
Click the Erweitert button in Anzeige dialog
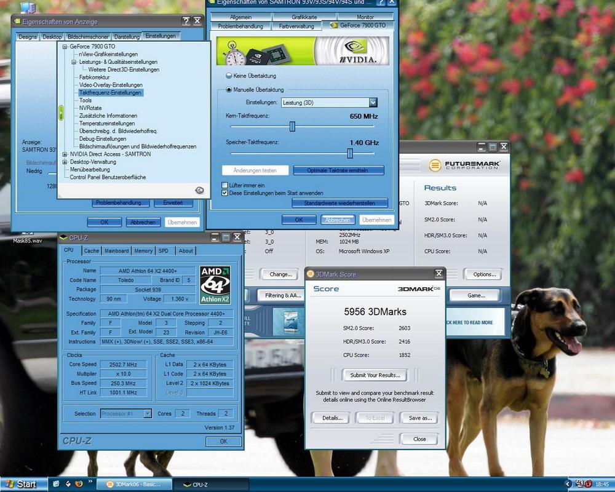pyautogui.click(x=173, y=203)
